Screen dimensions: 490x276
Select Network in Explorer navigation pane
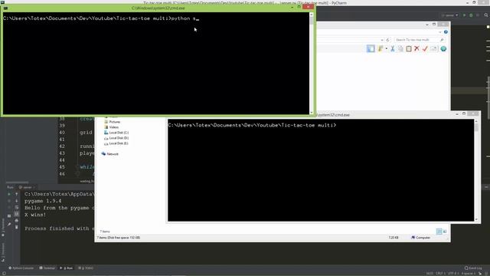click(x=110, y=154)
